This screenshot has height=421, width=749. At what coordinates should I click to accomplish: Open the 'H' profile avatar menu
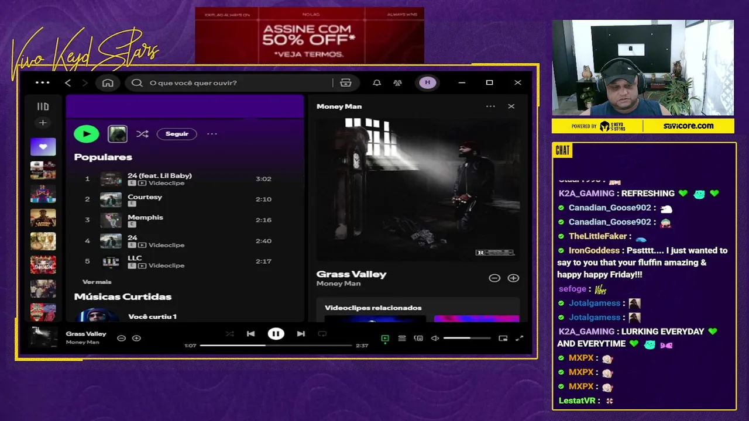click(427, 82)
